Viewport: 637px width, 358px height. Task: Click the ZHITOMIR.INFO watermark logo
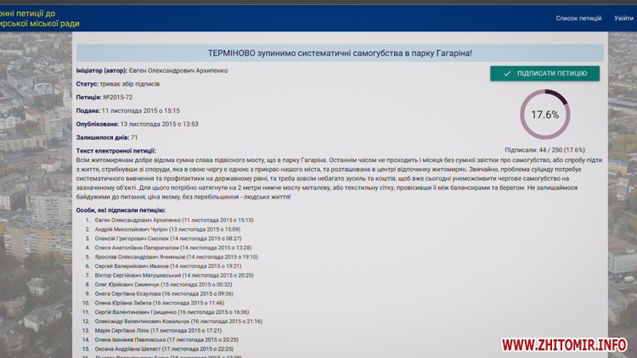(x=563, y=344)
